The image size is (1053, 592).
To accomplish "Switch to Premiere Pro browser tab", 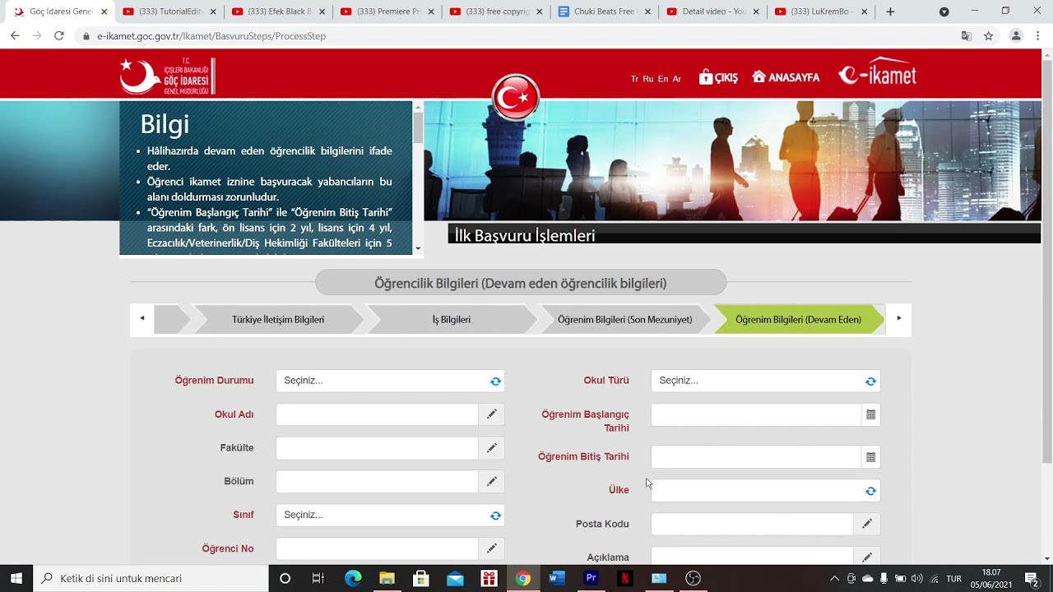I will pos(387,12).
